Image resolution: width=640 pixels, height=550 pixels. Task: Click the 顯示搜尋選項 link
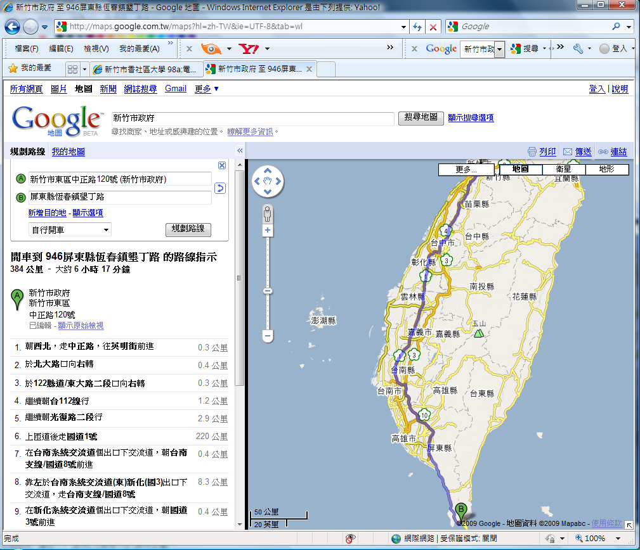coord(471,117)
